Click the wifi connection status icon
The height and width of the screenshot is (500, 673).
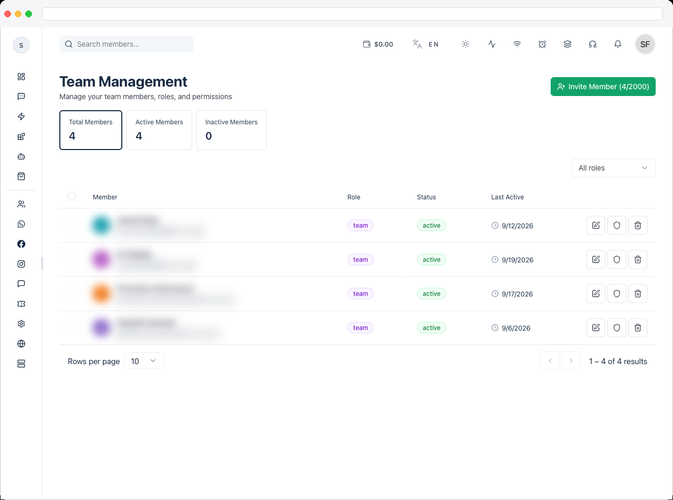pos(517,44)
